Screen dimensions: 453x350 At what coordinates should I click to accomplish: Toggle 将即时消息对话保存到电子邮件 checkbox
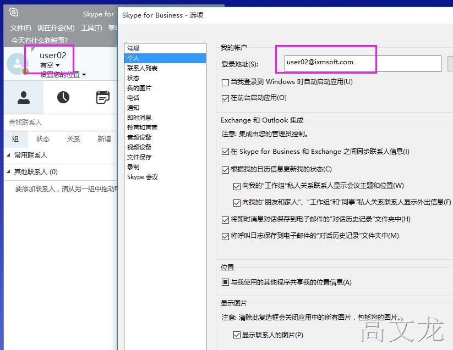225,220
